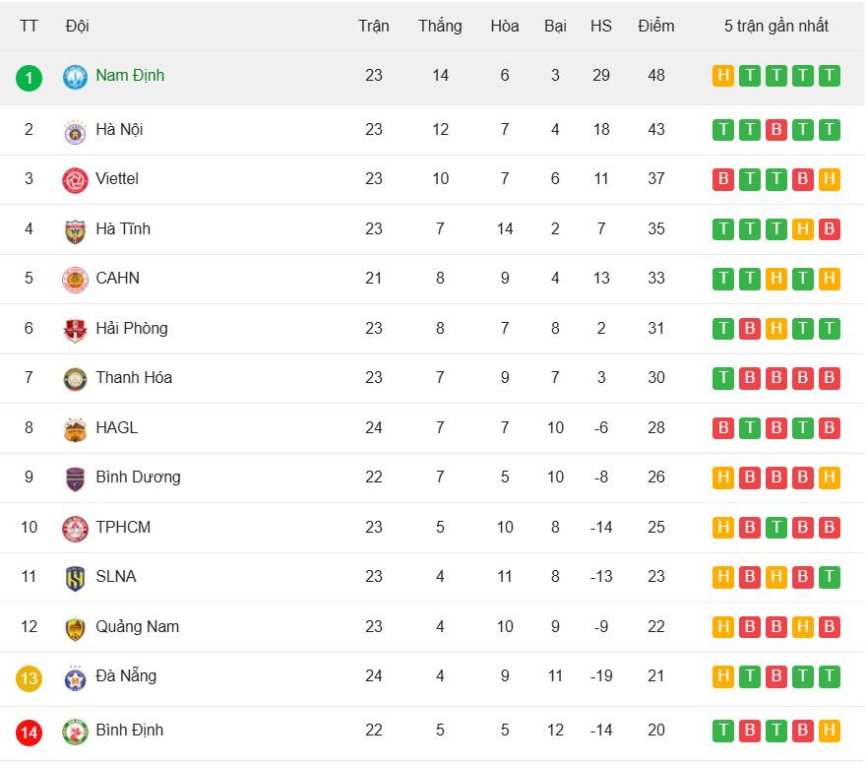The width and height of the screenshot is (867, 765).
Task: Click the SLNA yellow-blue shield logo
Action: coord(75,579)
